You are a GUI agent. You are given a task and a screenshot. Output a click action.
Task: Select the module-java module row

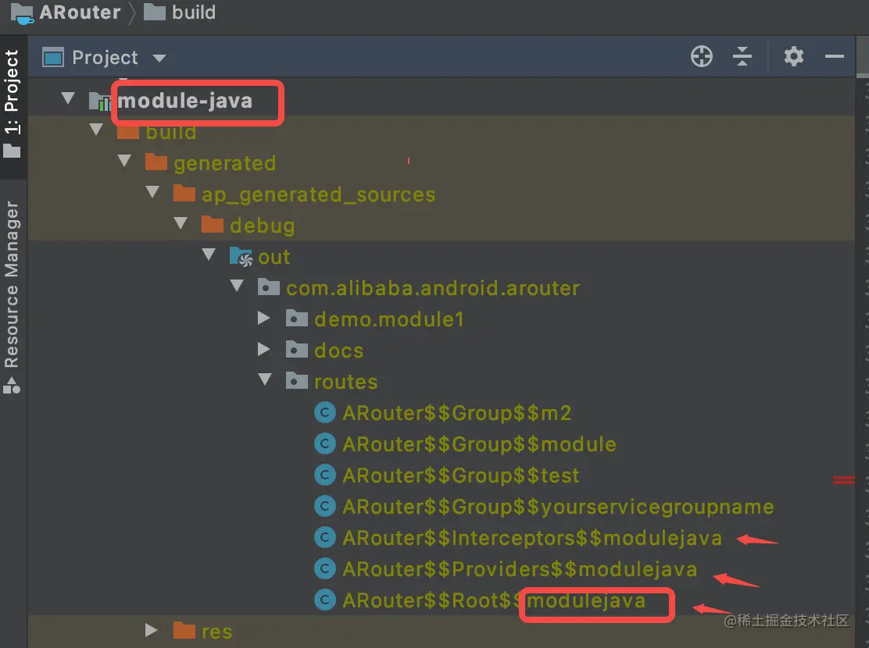[x=442, y=100]
